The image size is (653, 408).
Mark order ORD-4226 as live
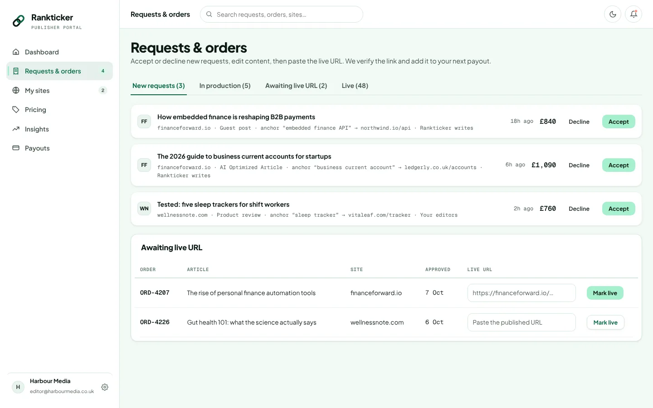tap(605, 322)
